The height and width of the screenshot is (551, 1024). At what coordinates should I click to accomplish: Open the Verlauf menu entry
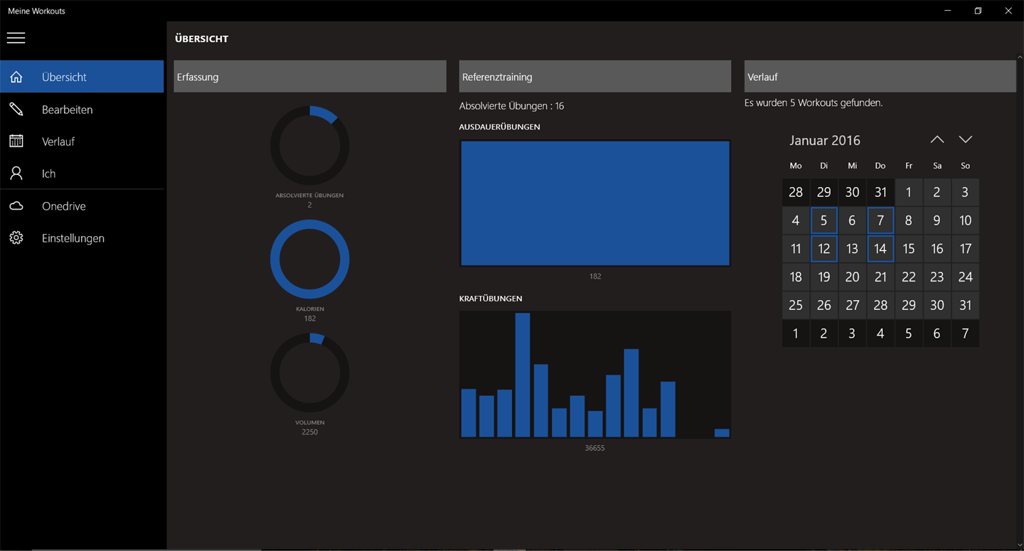(82, 141)
